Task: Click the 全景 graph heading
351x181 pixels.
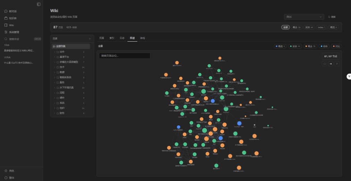Action: [x=101, y=46]
